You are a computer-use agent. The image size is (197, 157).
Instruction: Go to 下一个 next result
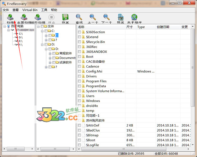[107, 17]
